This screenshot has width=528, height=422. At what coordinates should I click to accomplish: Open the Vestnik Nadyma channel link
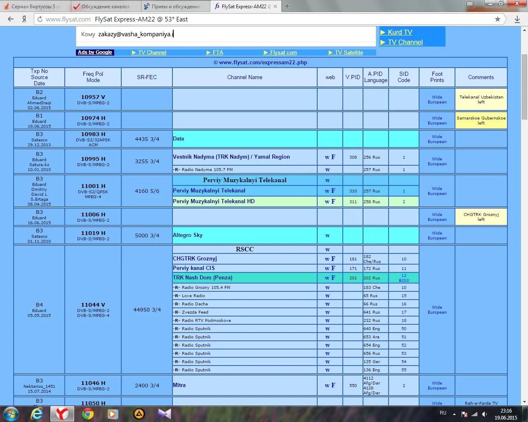[231, 157]
